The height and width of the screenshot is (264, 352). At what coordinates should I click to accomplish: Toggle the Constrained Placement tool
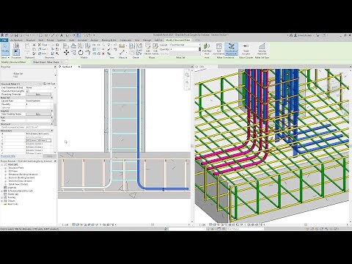[x=231, y=48]
